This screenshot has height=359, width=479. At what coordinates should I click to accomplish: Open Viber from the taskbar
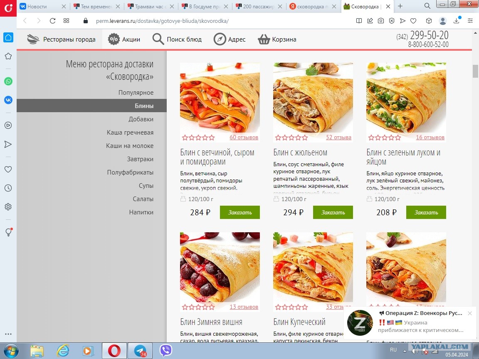coord(166,351)
